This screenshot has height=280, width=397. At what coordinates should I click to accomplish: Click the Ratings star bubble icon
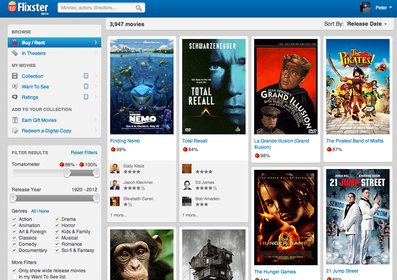click(x=15, y=97)
